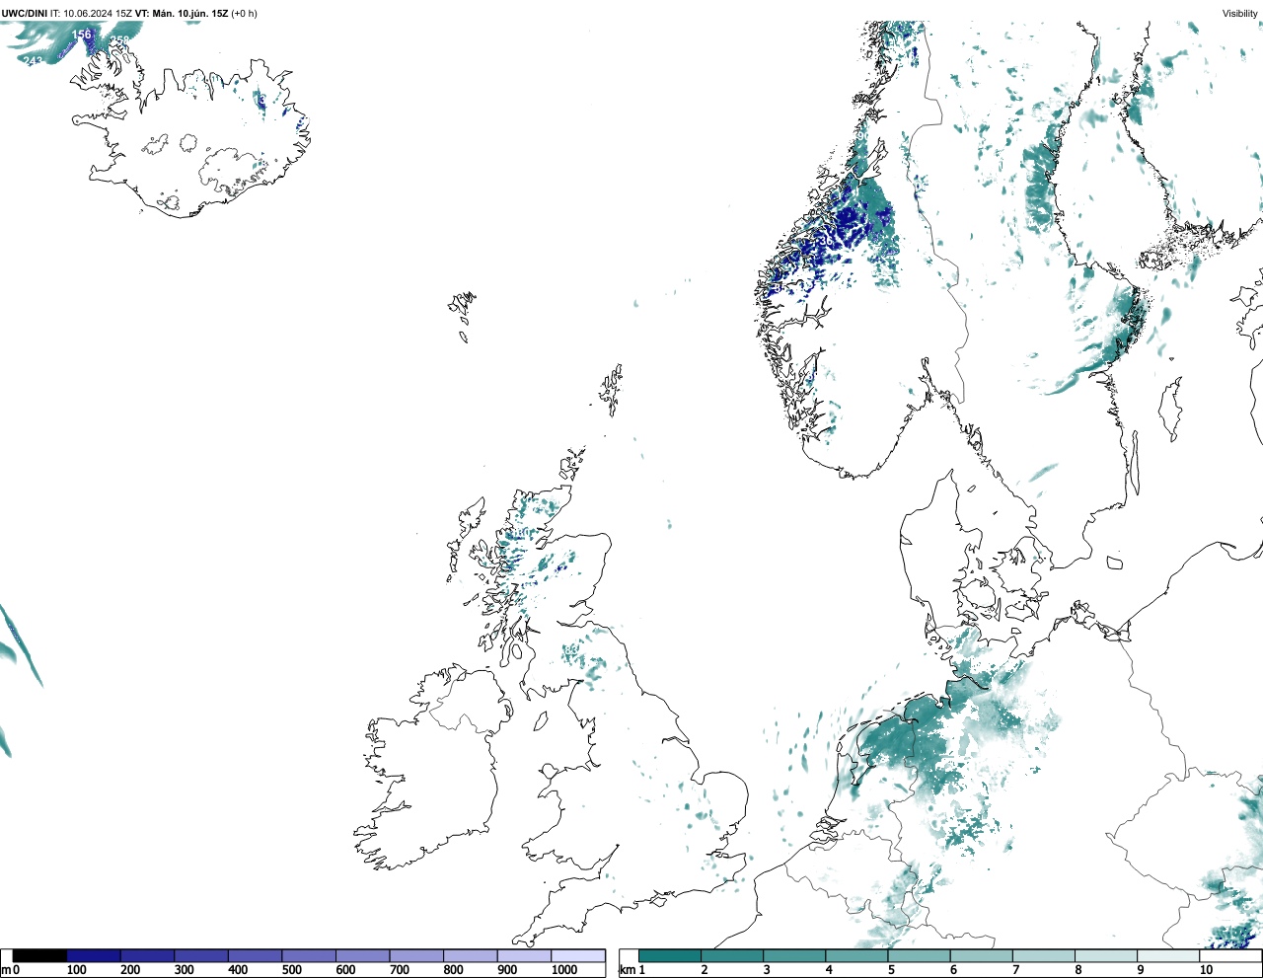
Task: Click the '10' tick label on the km legend
Action: click(1206, 970)
